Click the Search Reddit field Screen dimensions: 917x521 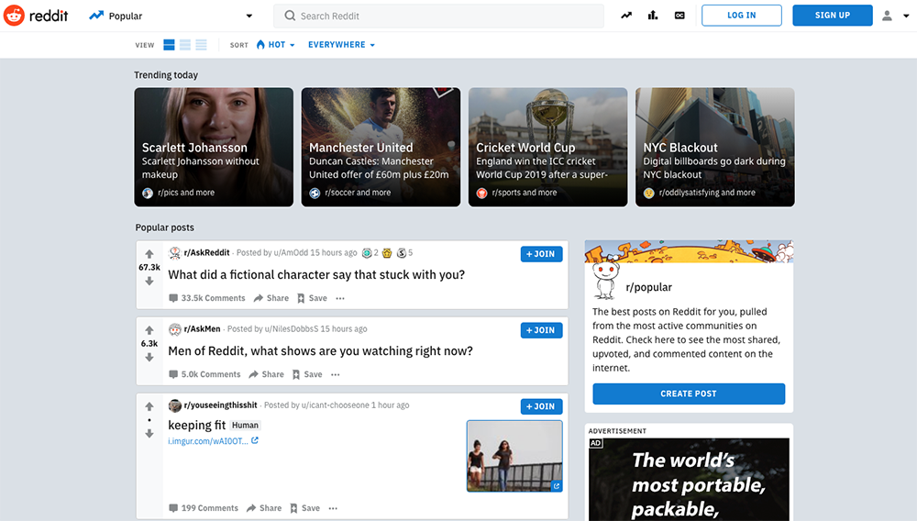click(x=438, y=16)
